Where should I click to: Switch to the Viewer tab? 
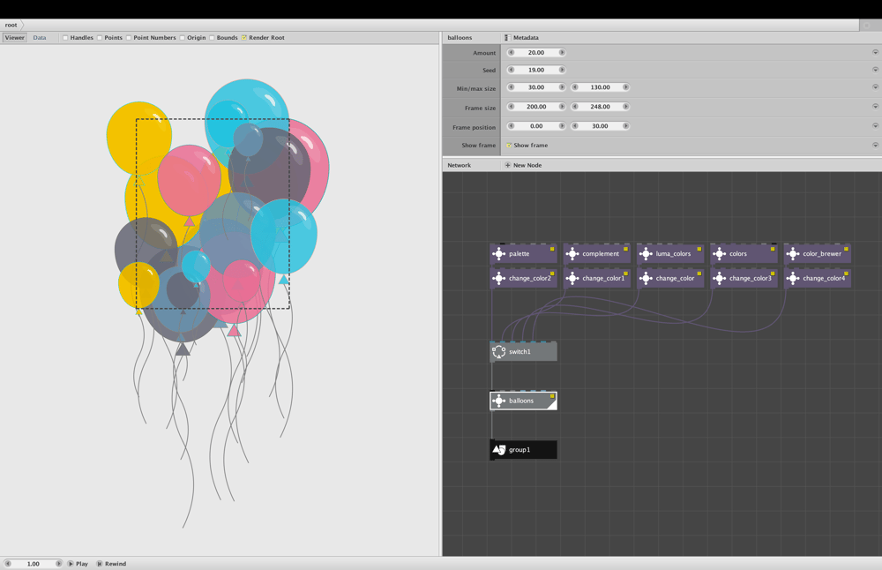tap(15, 38)
